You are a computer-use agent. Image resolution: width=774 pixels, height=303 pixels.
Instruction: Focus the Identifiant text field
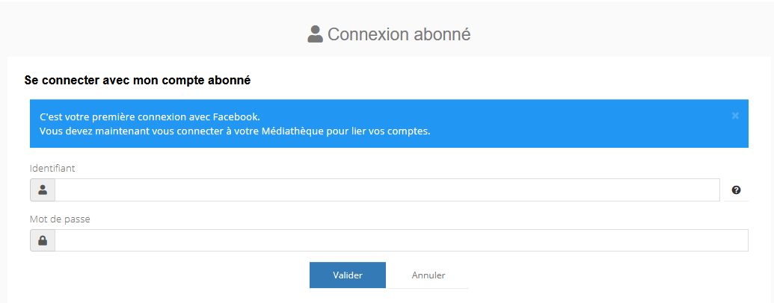point(387,190)
